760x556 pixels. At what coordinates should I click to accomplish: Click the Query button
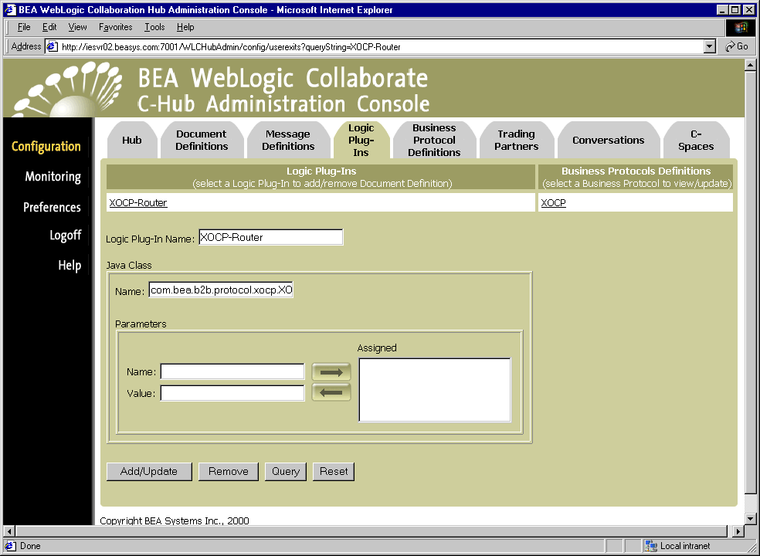click(286, 472)
